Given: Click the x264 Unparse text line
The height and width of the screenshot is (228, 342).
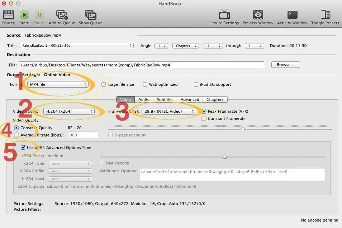Looking at the screenshot, I should (x=107, y=186).
